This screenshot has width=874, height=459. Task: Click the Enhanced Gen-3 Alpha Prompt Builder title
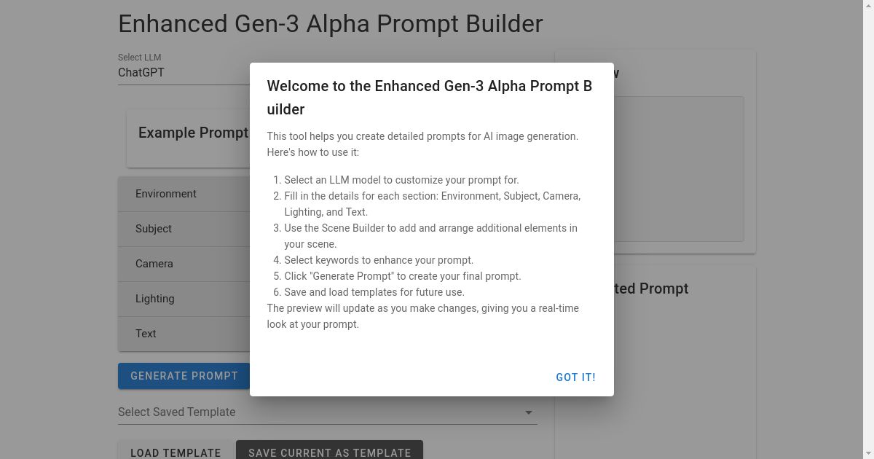(330, 24)
